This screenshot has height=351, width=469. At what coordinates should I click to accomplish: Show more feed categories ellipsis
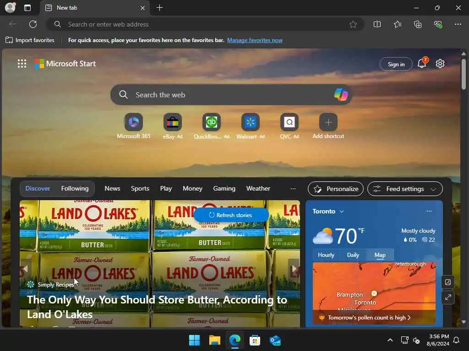[293, 188]
